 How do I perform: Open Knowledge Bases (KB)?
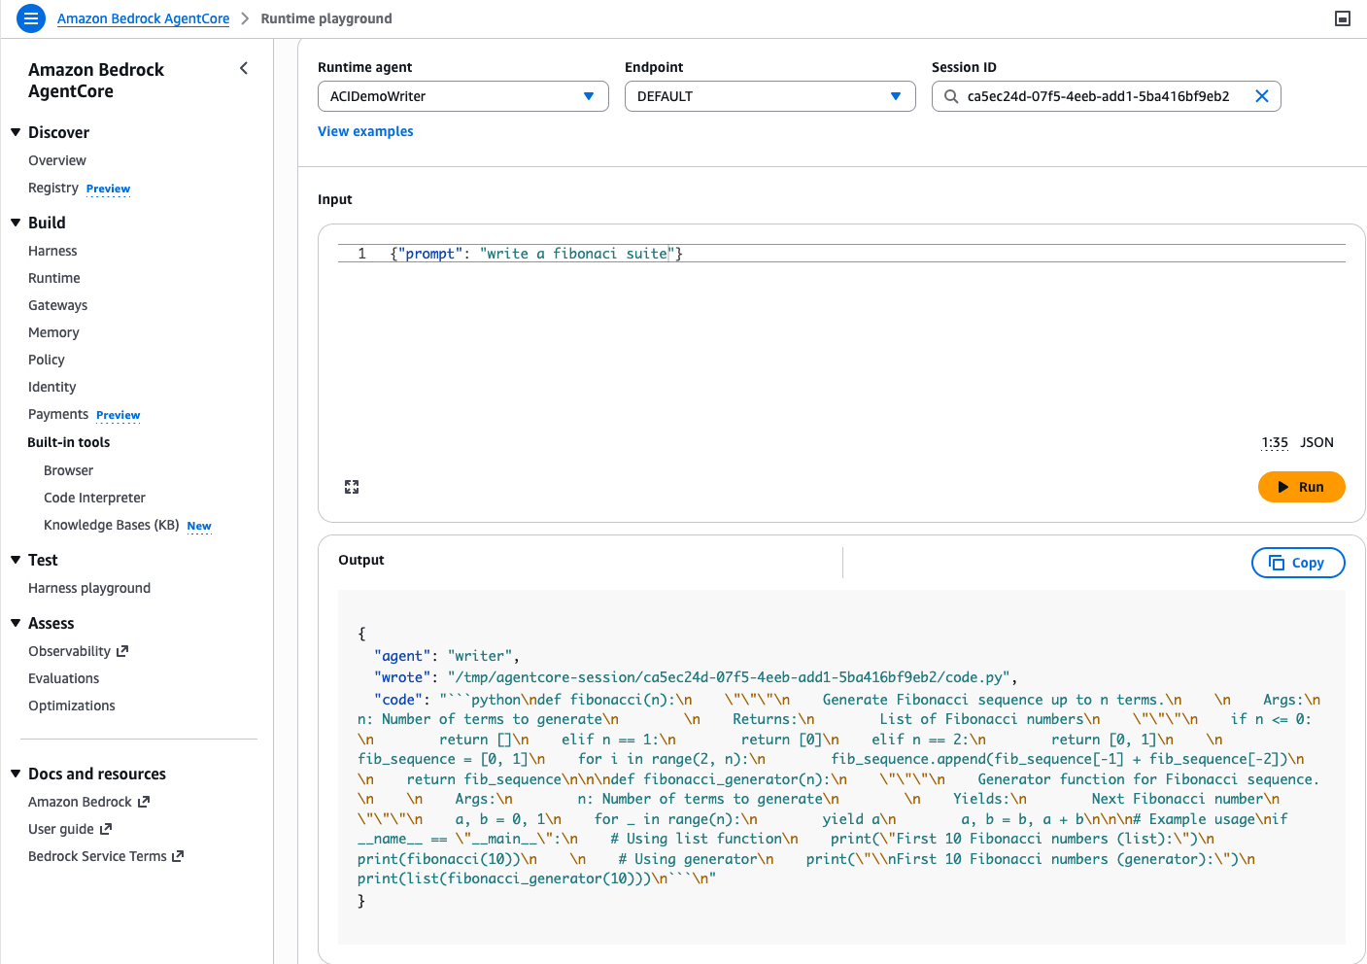pyautogui.click(x=112, y=525)
